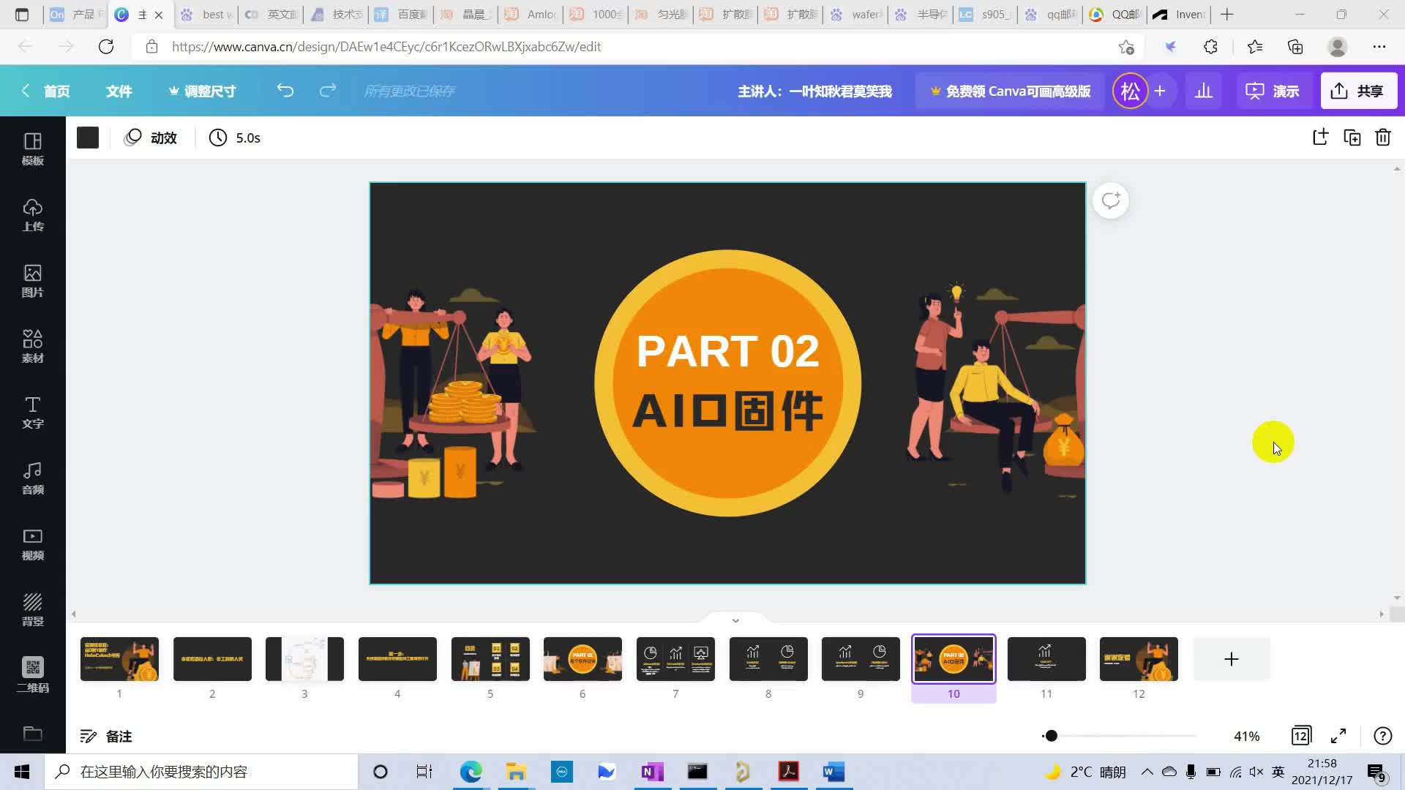1405x790 pixels.
Task: Open the help question mark icon
Action: point(1382,735)
